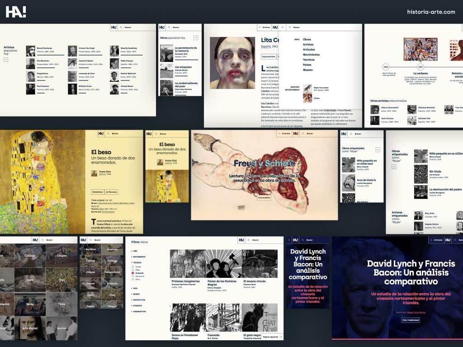Expand the MOVIMIENTO filter section
Image resolution: width=463 pixels, height=347 pixels.
tap(138, 257)
